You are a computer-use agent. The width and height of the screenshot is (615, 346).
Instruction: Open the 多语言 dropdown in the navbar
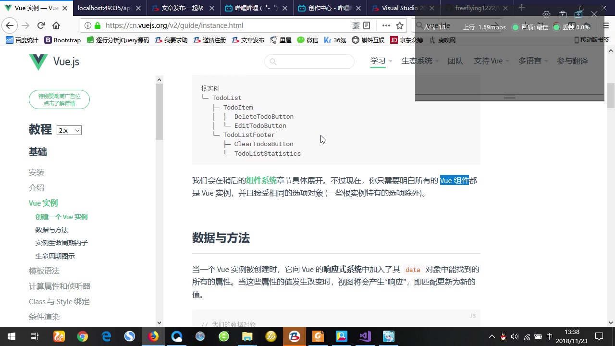[529, 61]
